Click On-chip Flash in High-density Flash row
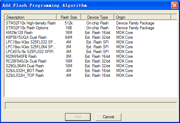Viewport: 180px width, 123px height. (x=97, y=23)
